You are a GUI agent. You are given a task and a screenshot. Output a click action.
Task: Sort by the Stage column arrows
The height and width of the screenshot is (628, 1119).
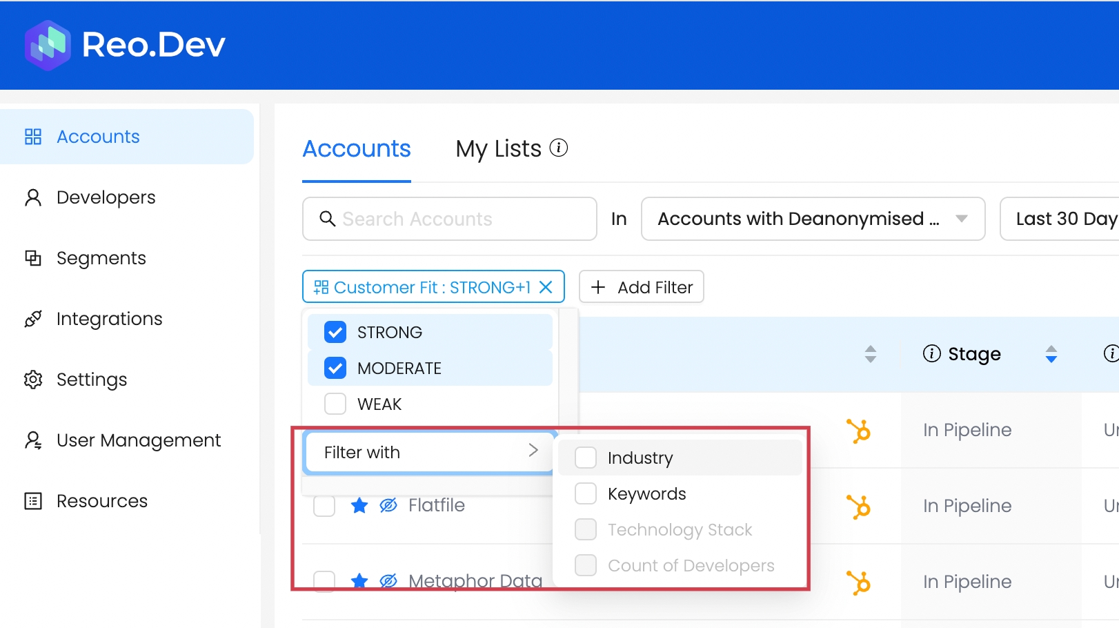pos(1051,354)
